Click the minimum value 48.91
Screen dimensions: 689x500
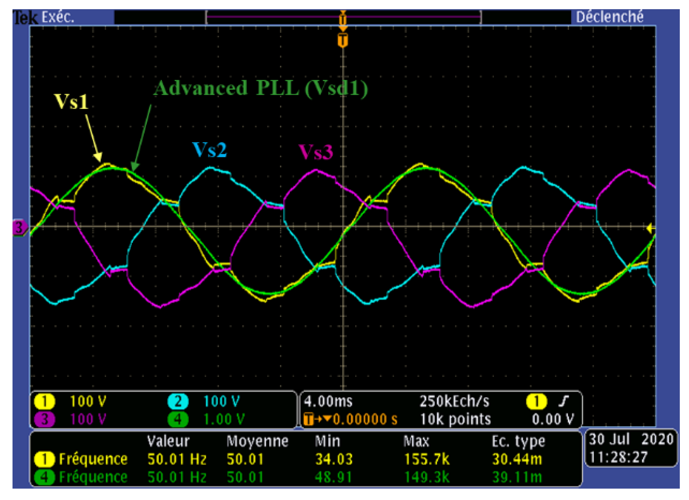click(x=334, y=478)
